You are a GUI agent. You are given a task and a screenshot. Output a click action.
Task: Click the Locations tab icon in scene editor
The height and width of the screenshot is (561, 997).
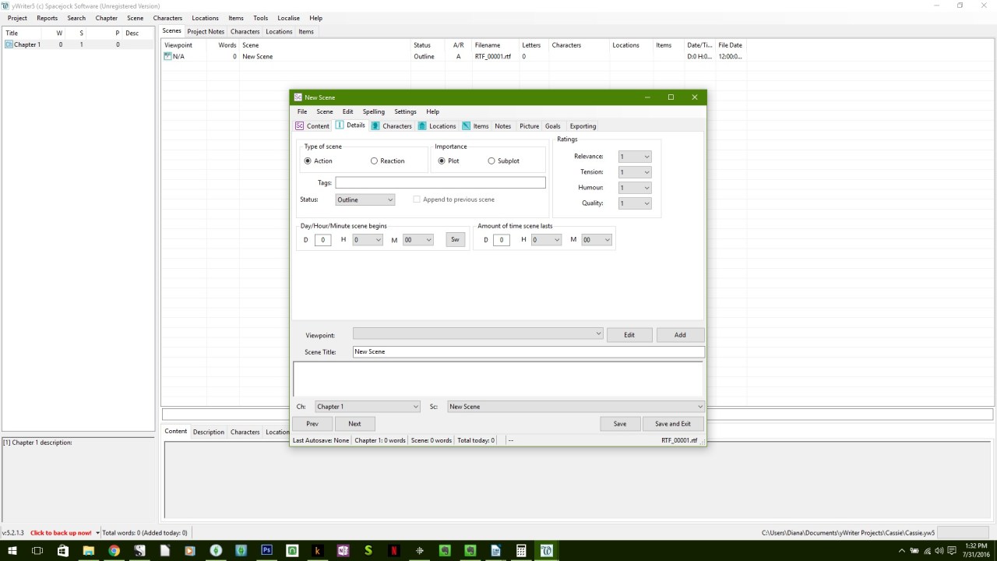point(422,126)
